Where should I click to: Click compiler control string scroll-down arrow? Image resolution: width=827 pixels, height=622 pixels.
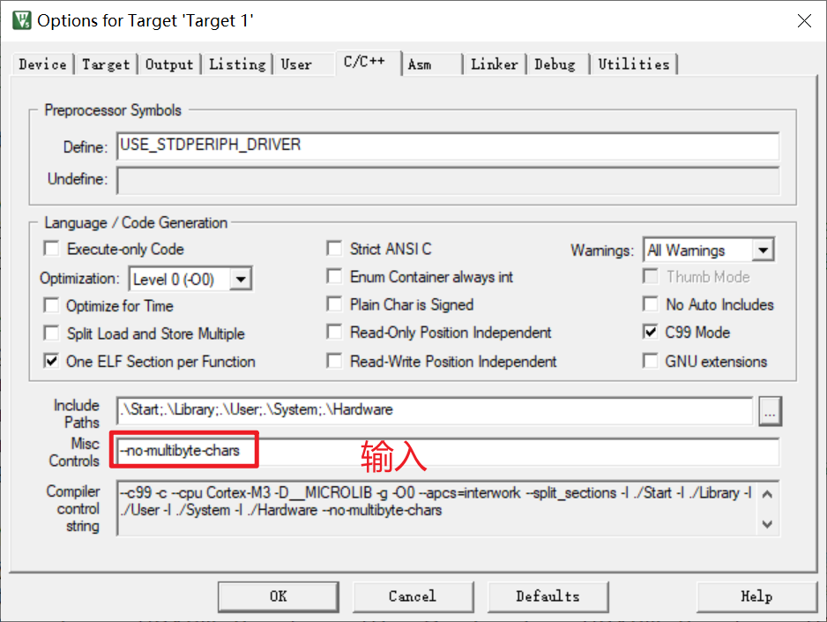click(x=768, y=523)
